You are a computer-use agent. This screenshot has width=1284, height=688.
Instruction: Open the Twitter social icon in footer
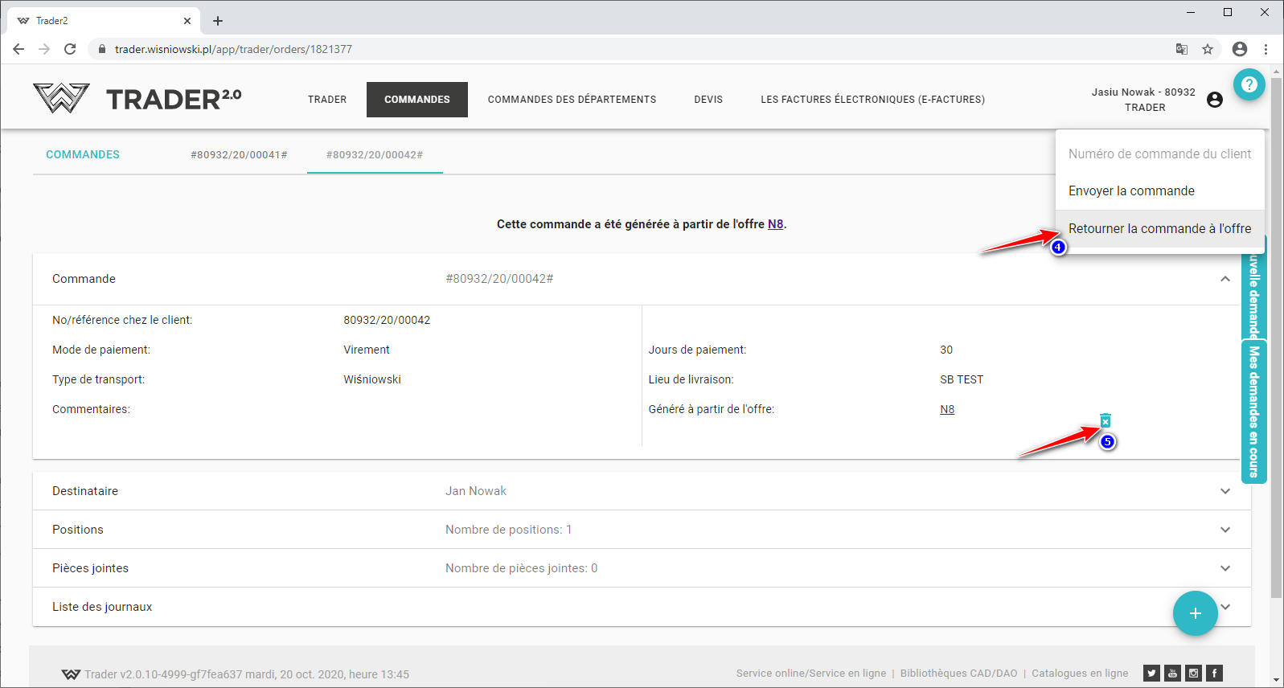pyautogui.click(x=1151, y=674)
